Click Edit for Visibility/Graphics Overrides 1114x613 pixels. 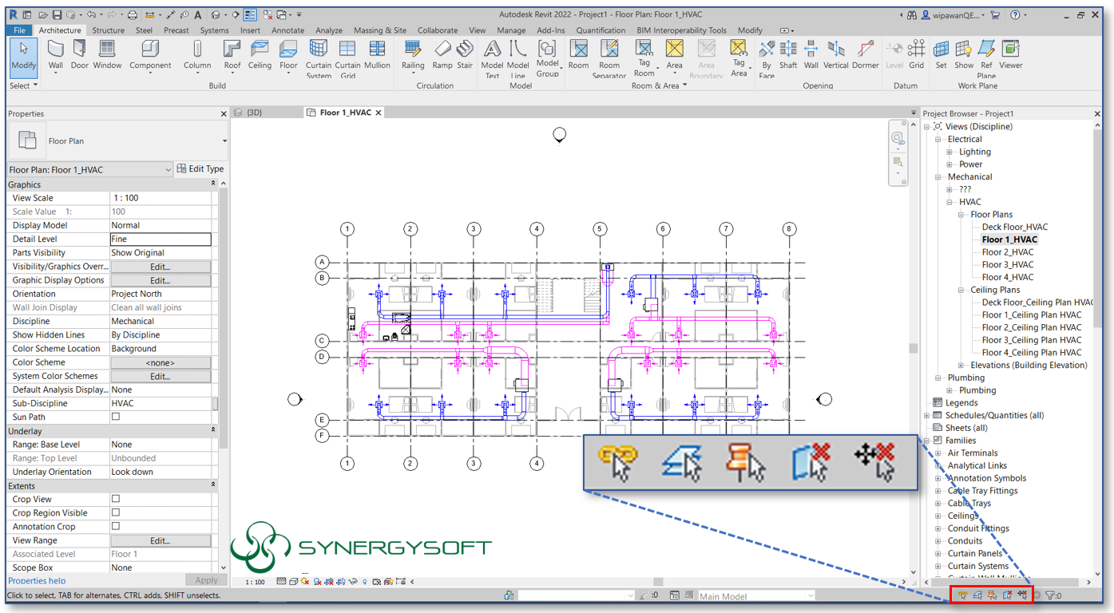pos(160,266)
